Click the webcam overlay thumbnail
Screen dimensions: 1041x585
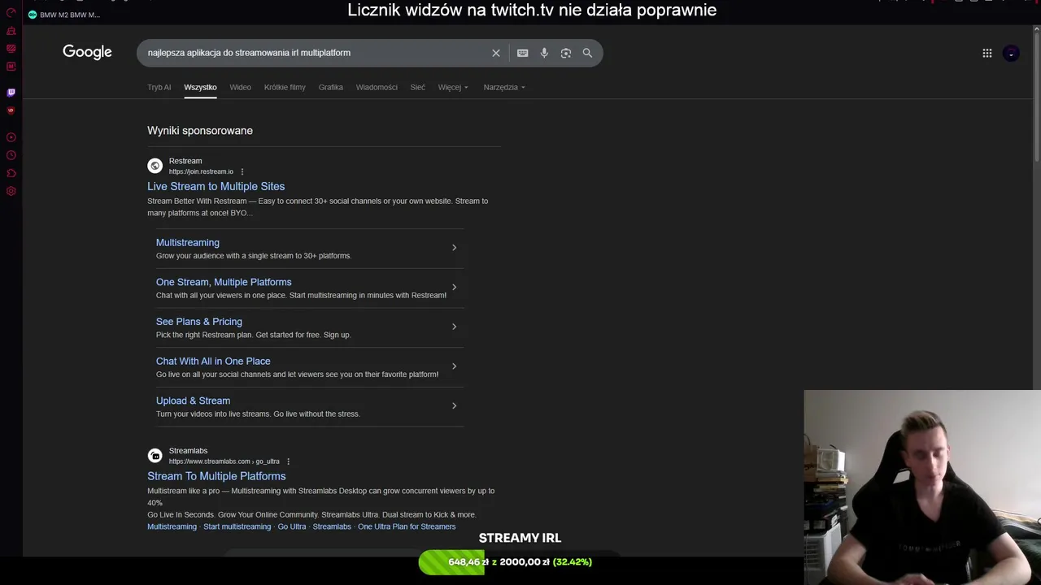coord(922,487)
